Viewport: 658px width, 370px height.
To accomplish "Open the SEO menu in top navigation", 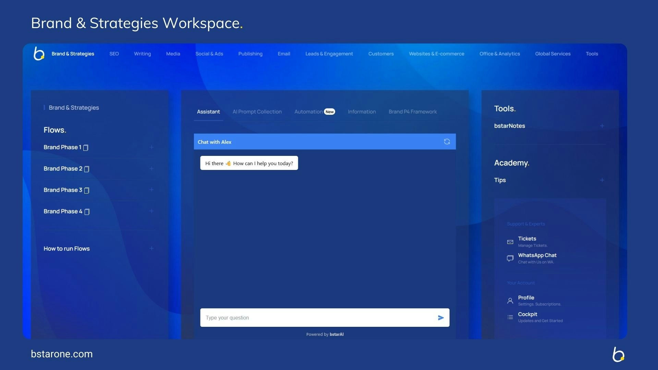I will [x=114, y=54].
